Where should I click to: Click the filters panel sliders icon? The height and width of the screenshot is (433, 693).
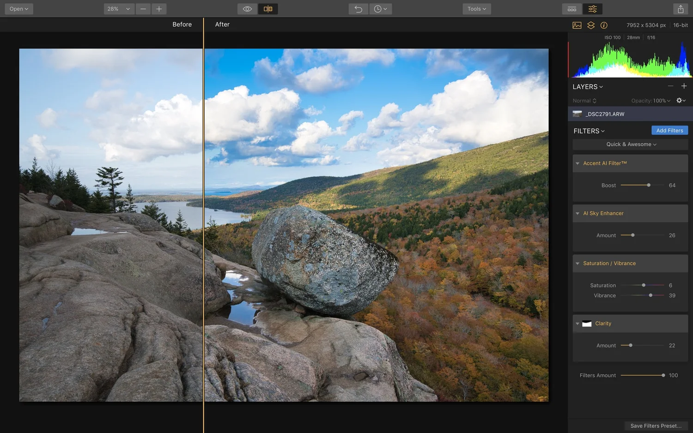point(592,8)
